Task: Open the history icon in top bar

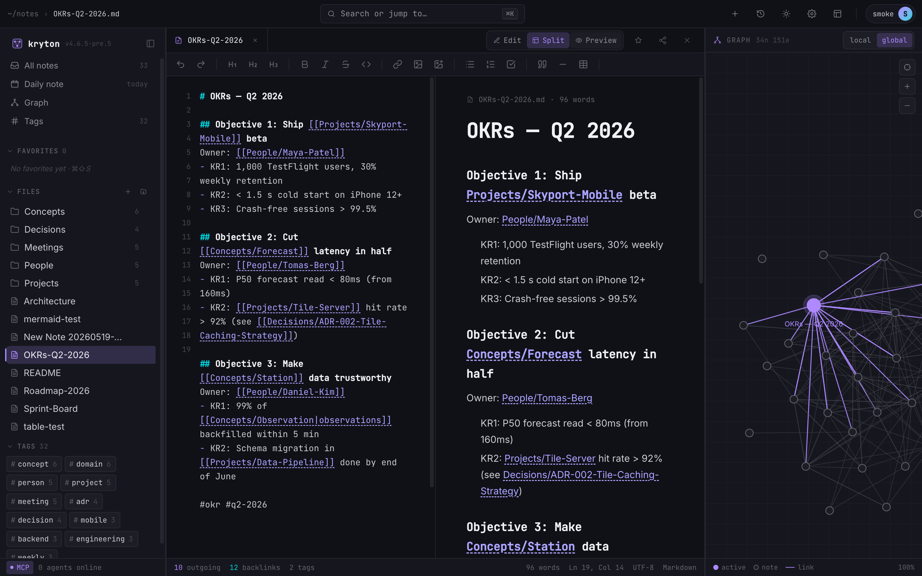Action: click(x=760, y=14)
